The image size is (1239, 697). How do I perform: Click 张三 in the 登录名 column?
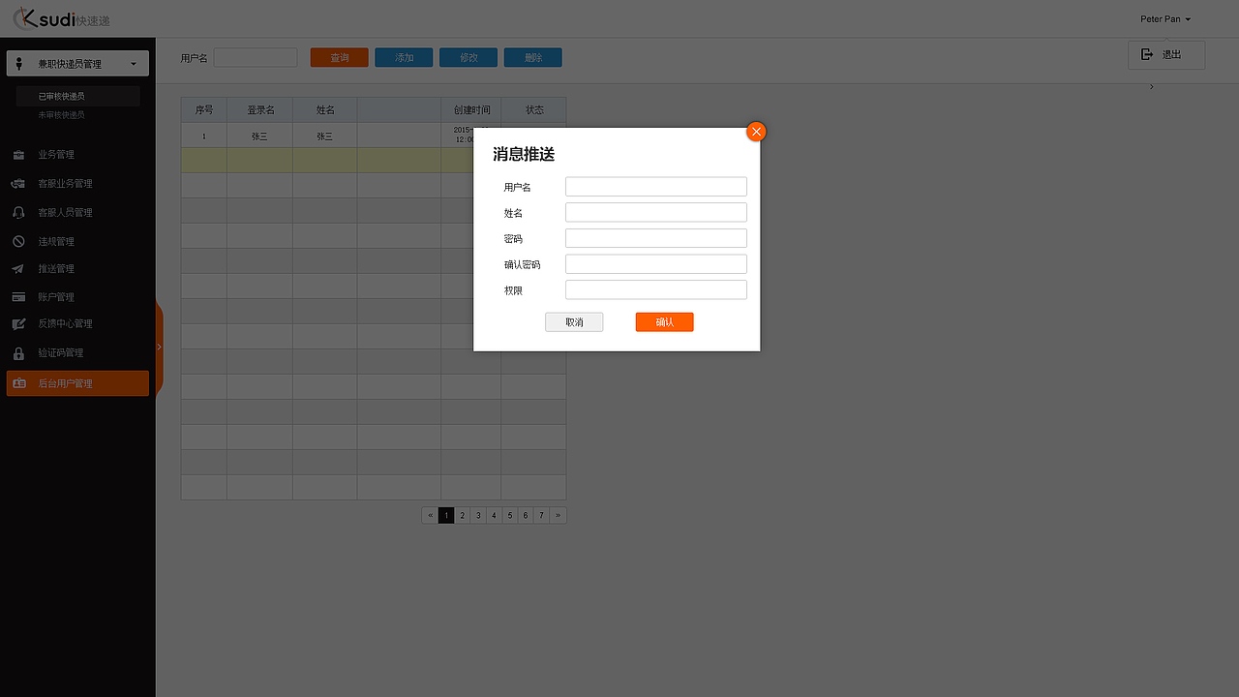(x=259, y=136)
